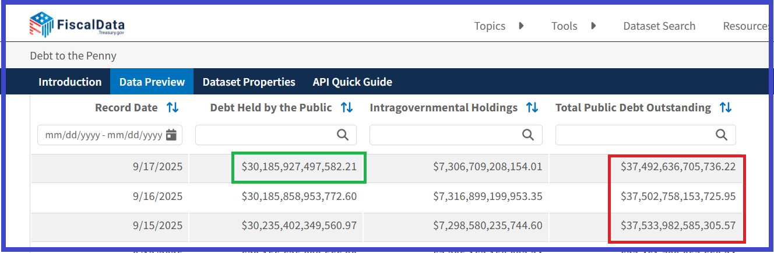774x253 pixels.
Task: Sort by Total Public Debt Outstanding
Action: click(726, 108)
